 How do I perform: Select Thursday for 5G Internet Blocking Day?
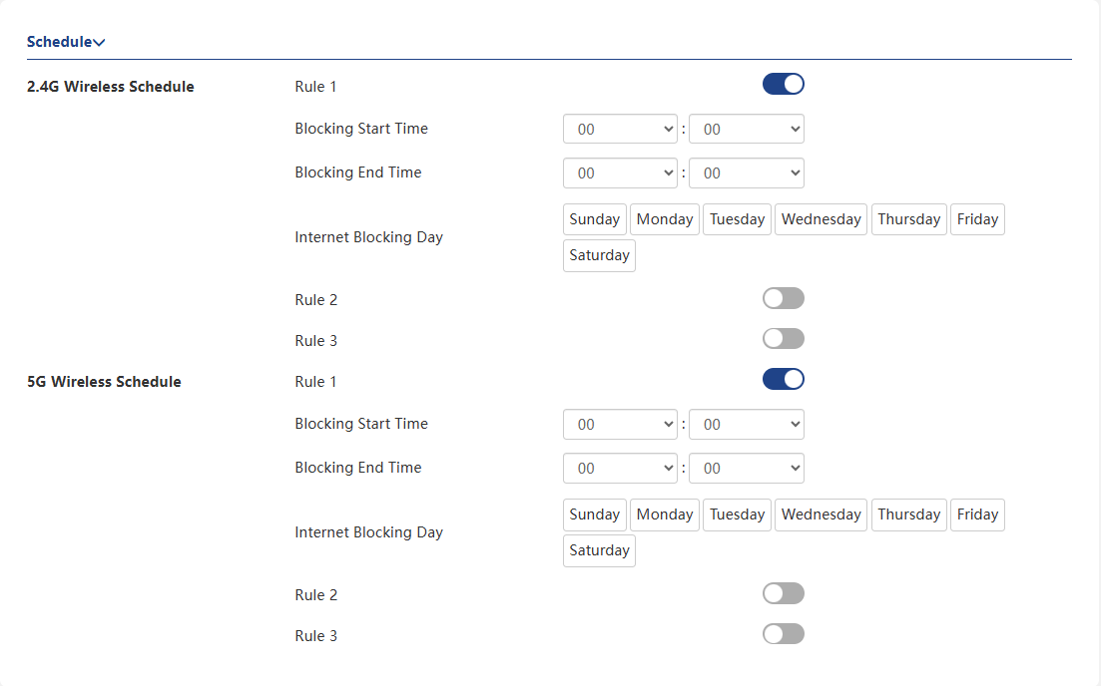point(908,514)
